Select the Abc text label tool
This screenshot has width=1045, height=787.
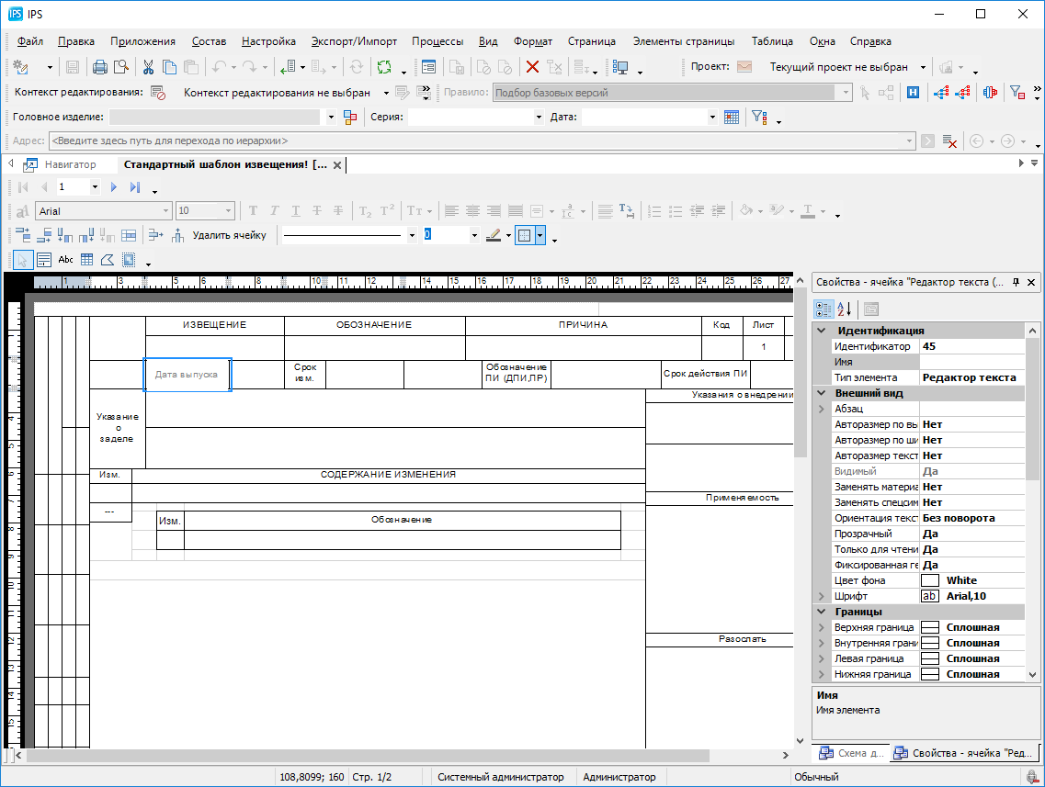[x=65, y=260]
